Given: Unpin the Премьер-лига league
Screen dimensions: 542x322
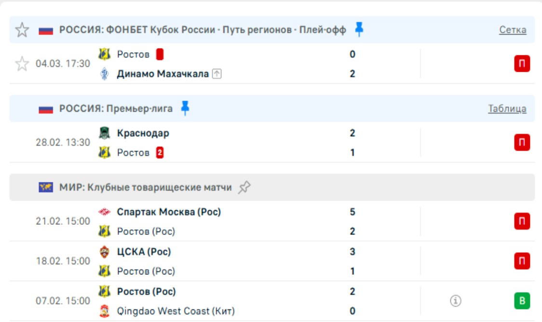Looking at the screenshot, I should coord(185,108).
